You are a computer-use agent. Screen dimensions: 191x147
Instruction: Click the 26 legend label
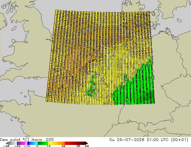63,146
